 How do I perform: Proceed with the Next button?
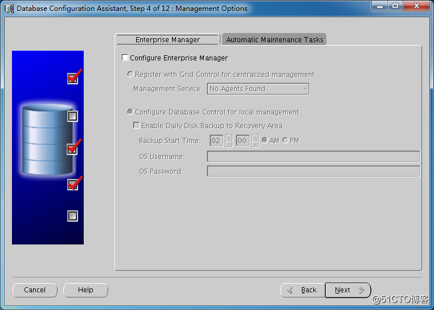(x=348, y=290)
